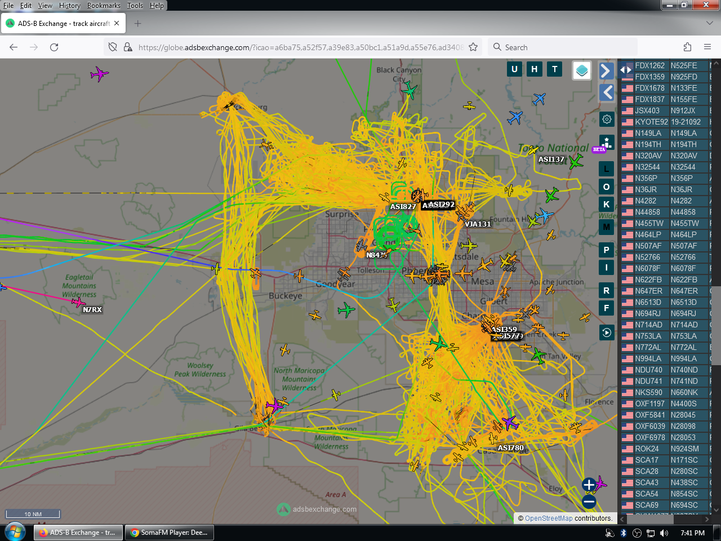This screenshot has height=541, width=721.
Task: View site security lock information
Action: 128,47
